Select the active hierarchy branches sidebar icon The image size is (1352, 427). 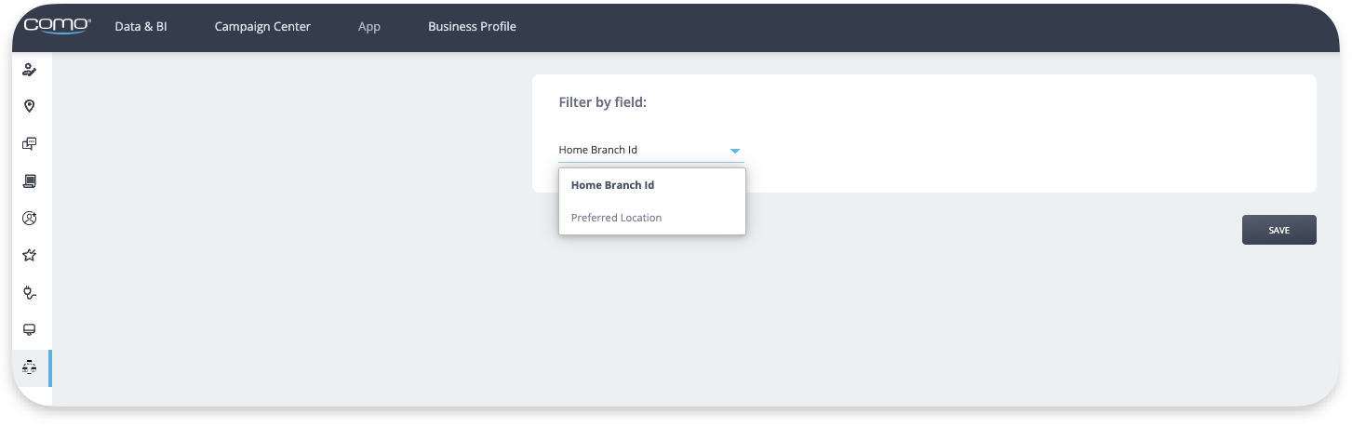click(29, 367)
